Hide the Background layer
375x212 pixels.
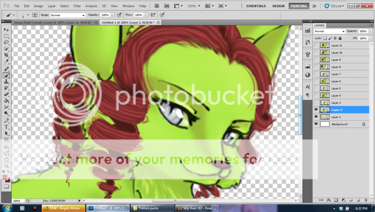[x=316, y=124]
